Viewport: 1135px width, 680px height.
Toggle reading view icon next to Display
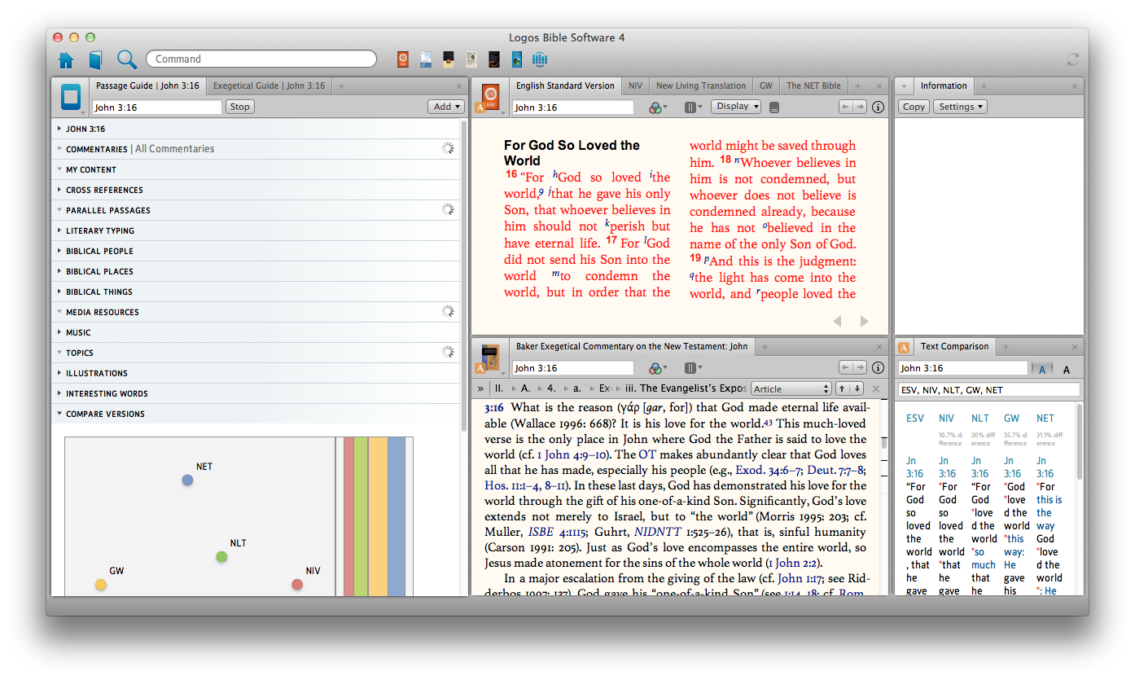pyautogui.click(x=773, y=107)
